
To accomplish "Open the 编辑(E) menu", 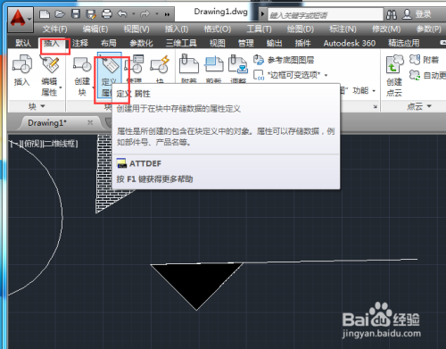I will pos(95,29).
